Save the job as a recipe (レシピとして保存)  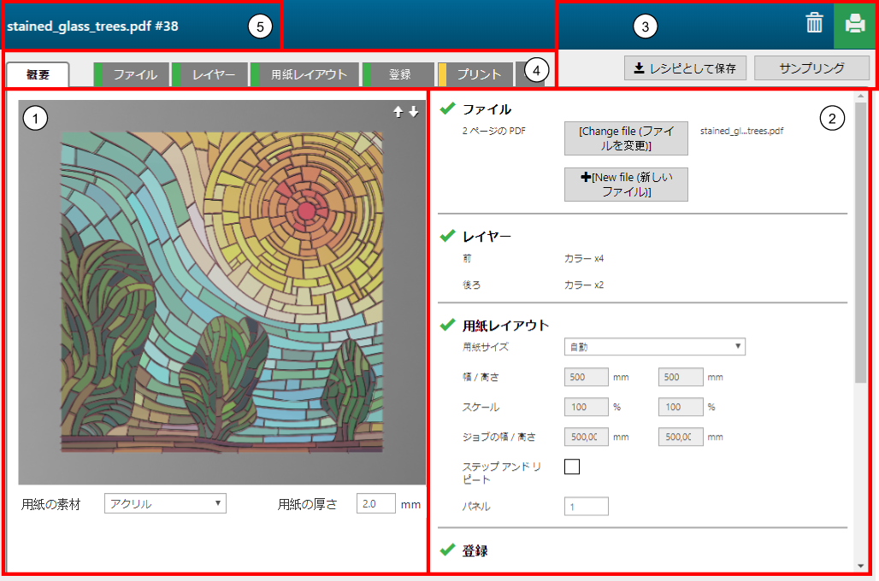[685, 67]
